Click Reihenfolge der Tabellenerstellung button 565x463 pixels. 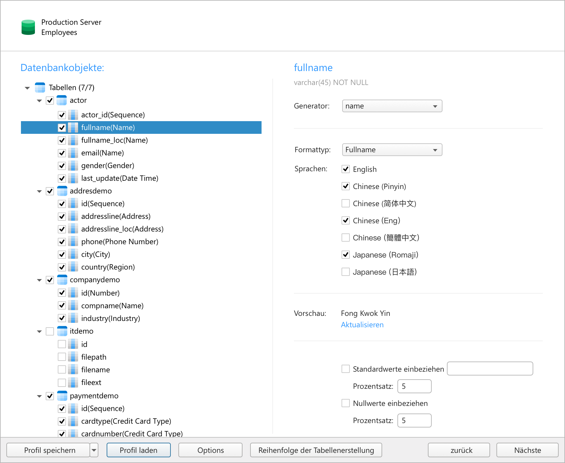(x=316, y=450)
